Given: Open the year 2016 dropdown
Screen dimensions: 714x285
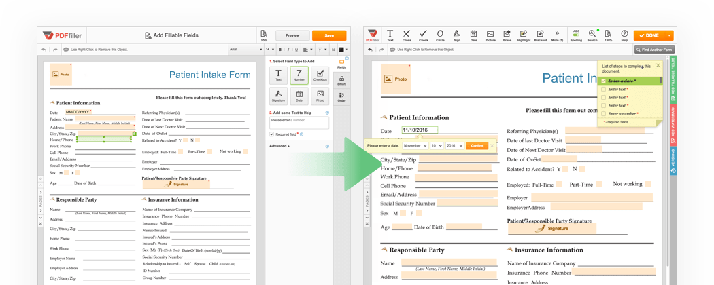Looking at the screenshot, I should click(x=454, y=145).
